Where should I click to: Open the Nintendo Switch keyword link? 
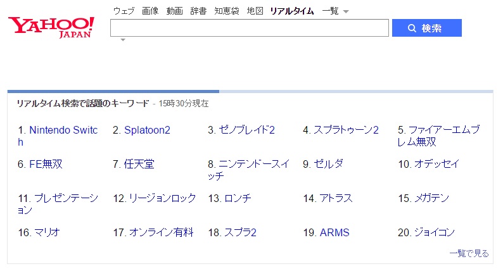[x=58, y=136]
